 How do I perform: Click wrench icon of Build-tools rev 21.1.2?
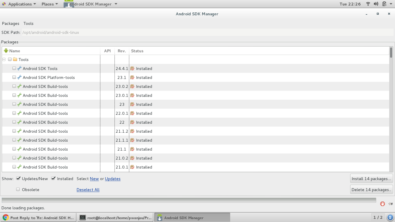19,131
